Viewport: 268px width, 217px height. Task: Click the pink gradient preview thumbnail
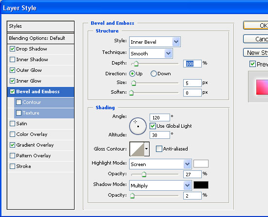click(x=262, y=87)
